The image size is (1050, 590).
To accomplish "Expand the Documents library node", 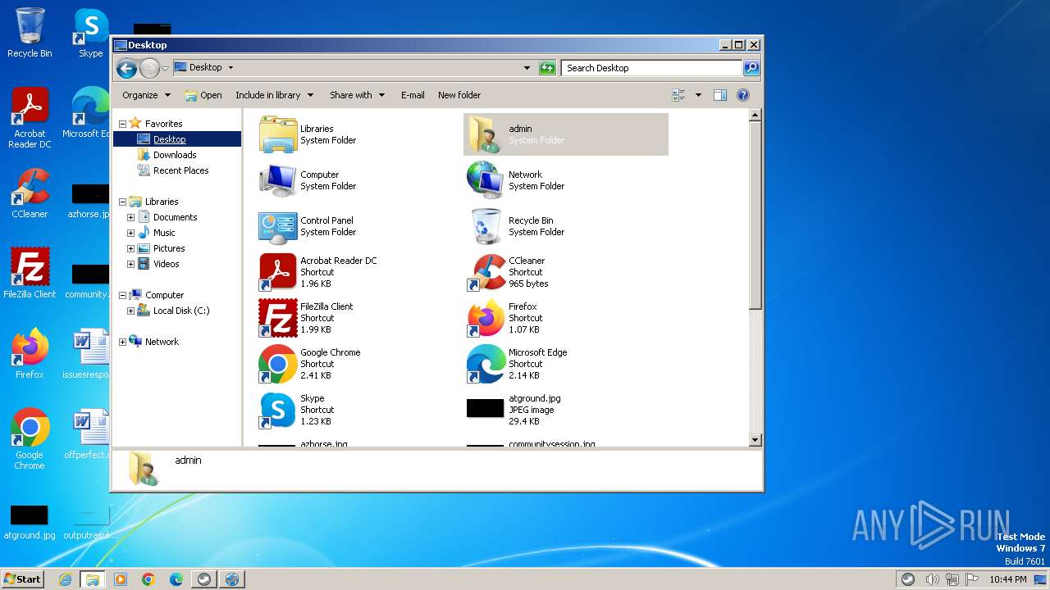I will coord(130,217).
